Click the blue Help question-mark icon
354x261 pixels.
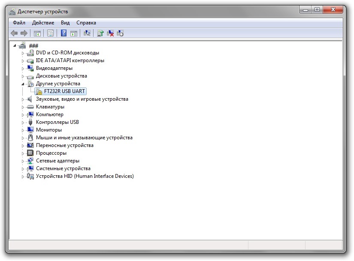[64, 33]
